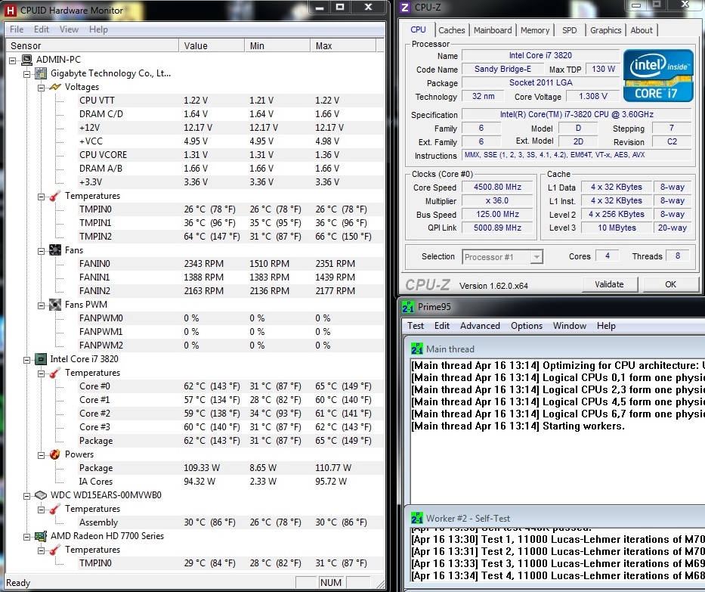The width and height of the screenshot is (705, 592).
Task: Open the Memory tab in CPU-Z
Action: [x=535, y=30]
